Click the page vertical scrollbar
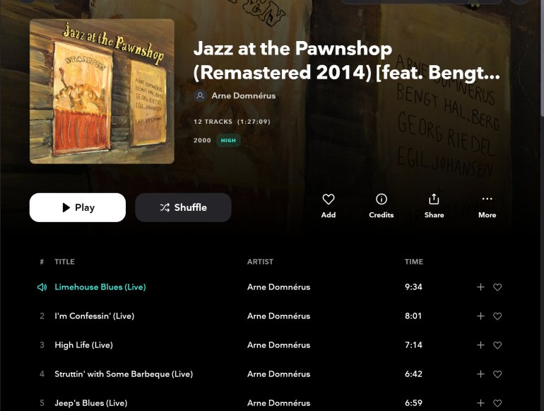Viewport: 544px width, 411px height. click(x=540, y=57)
